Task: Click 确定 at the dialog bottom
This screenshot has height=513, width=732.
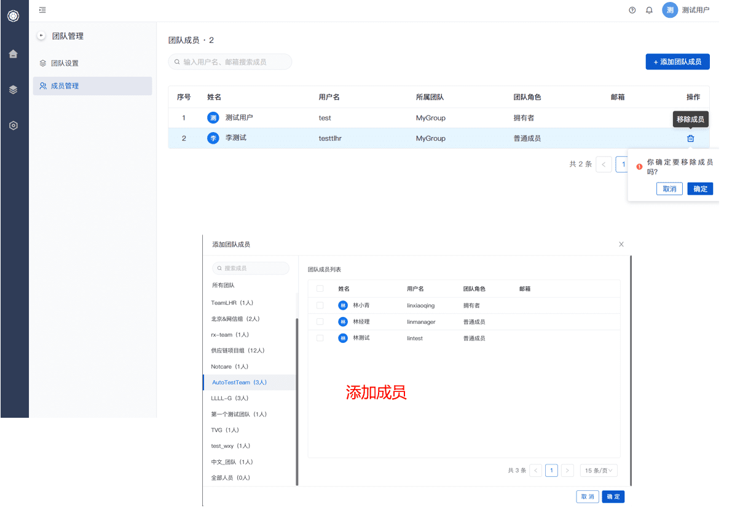Action: coord(613,496)
